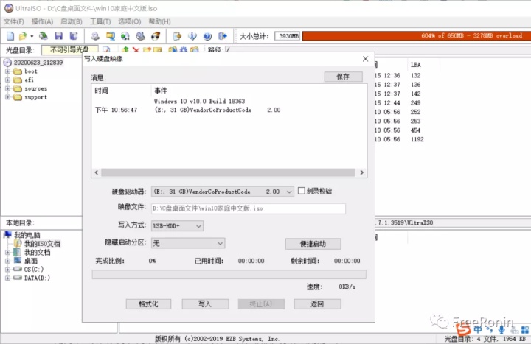
Task: Expand the 我的文档 tree node
Action: (x=7, y=253)
